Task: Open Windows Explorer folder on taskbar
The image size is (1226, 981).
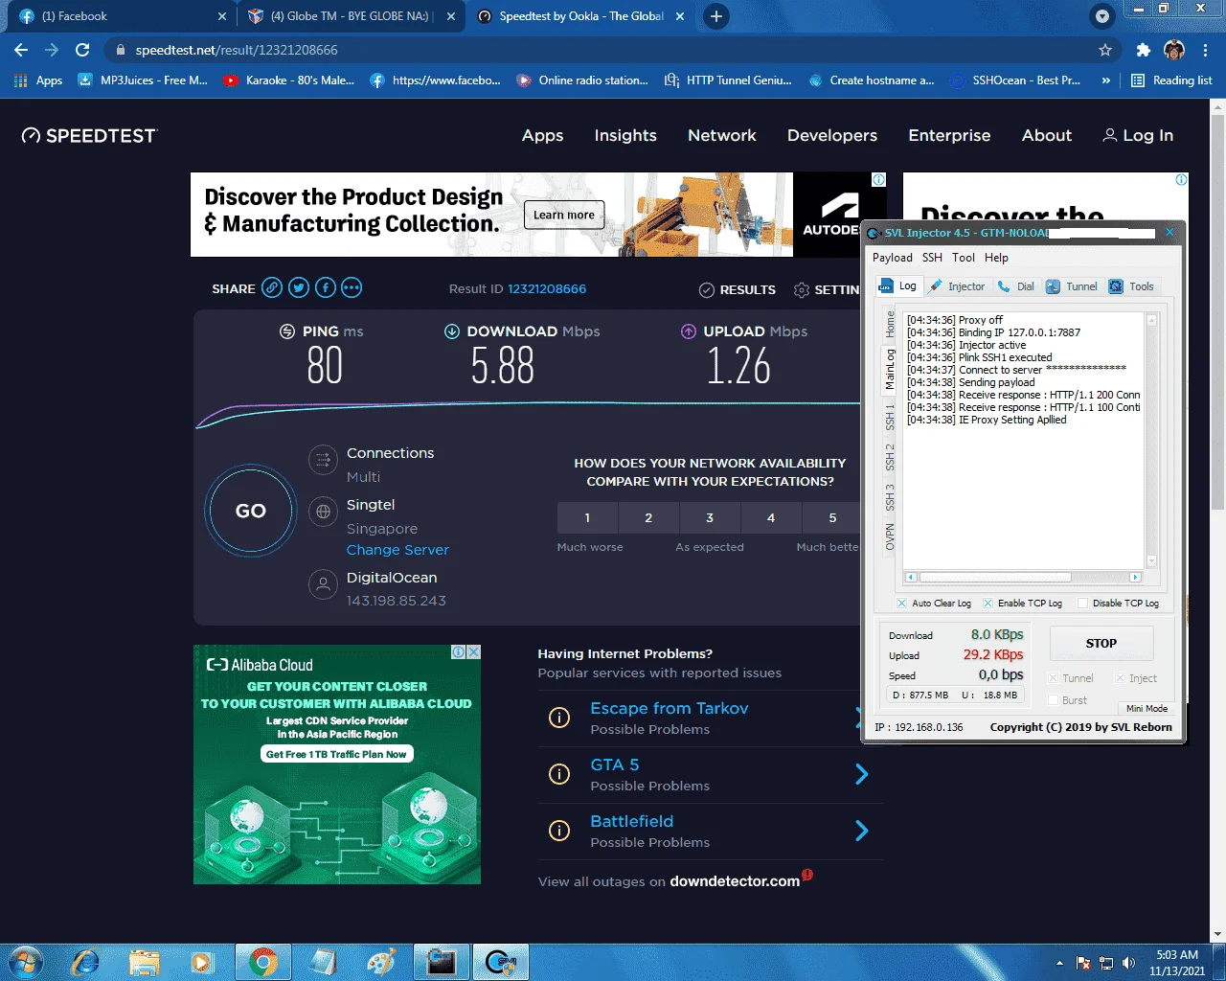Action: [145, 962]
